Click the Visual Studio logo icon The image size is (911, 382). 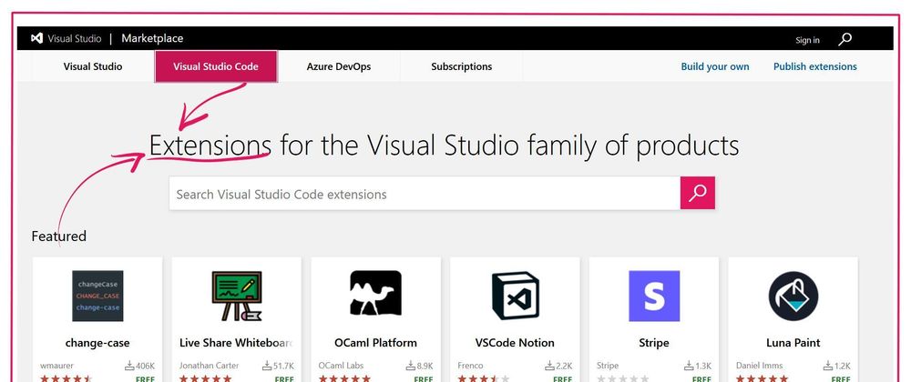coord(37,39)
